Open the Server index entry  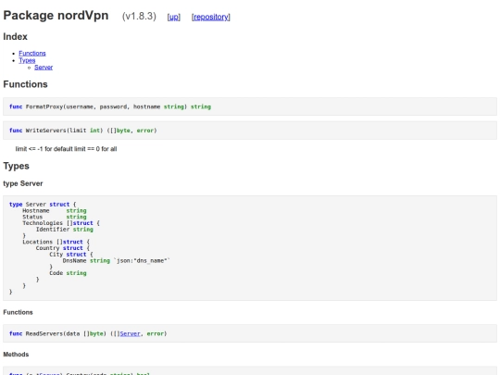coord(44,68)
